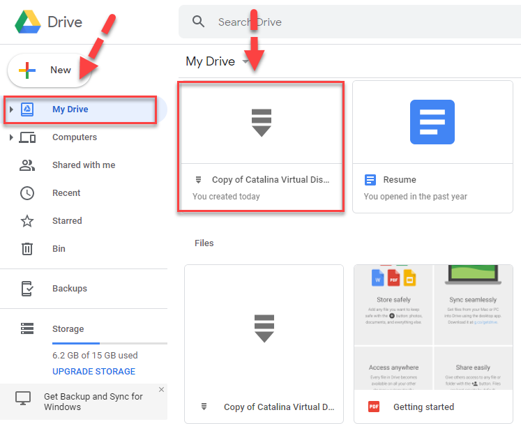Click the Recent clock icon
Screen dimensions: 521x424
27,193
